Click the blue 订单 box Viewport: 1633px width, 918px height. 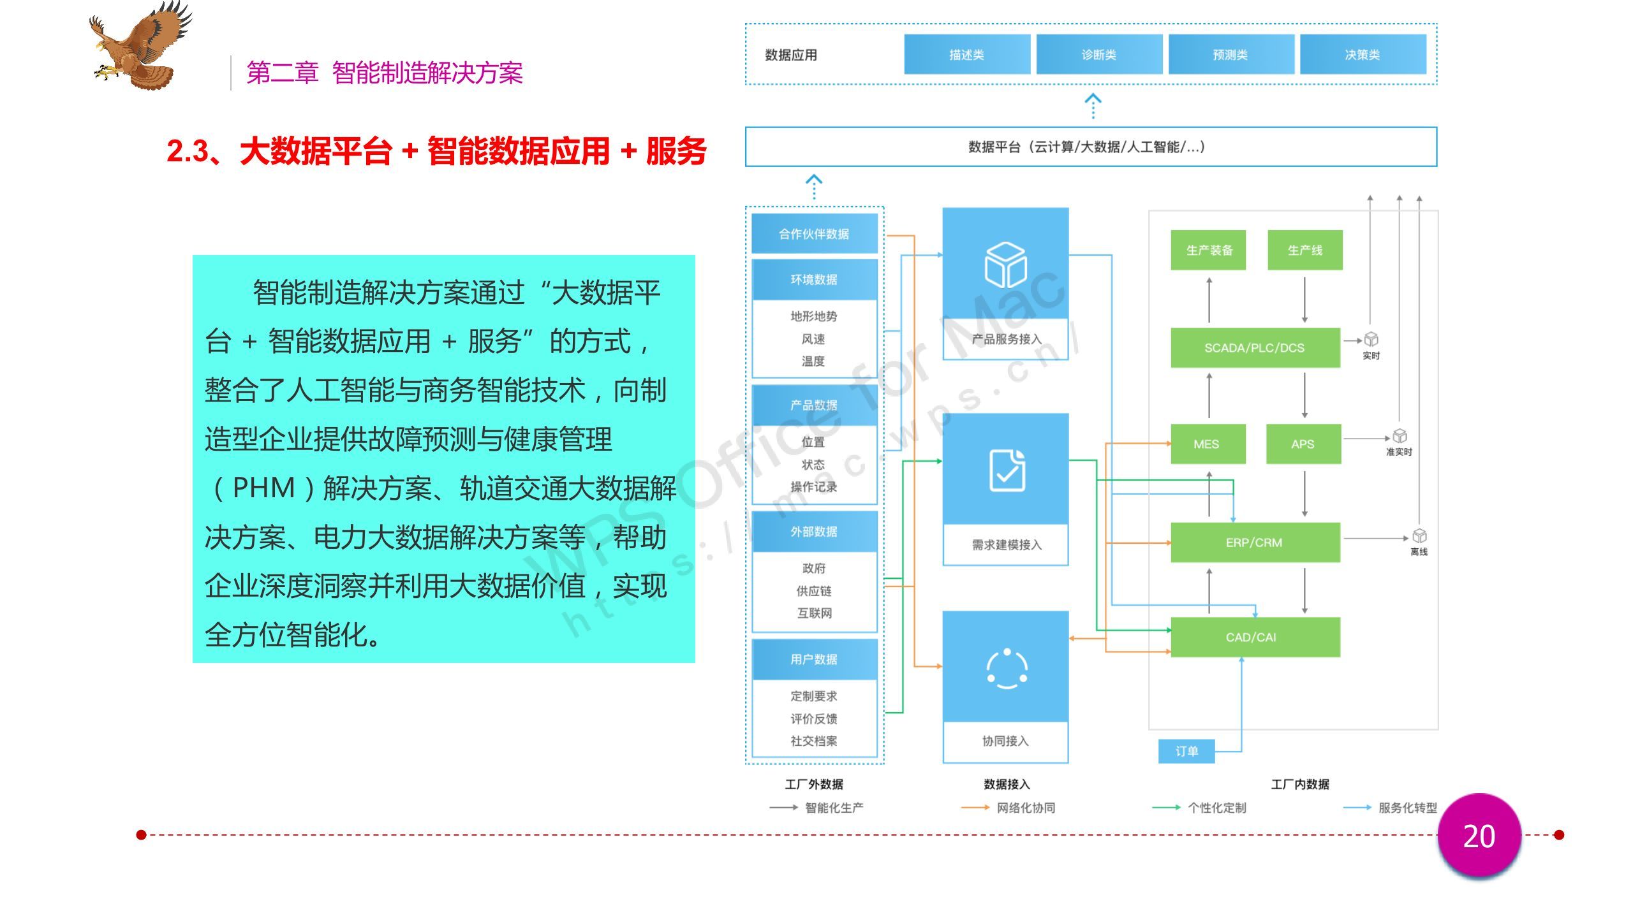(x=1186, y=751)
